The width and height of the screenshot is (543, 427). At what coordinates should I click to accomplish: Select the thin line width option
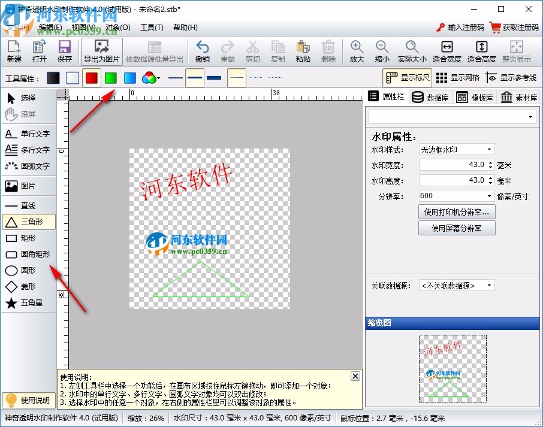pyautogui.click(x=176, y=77)
